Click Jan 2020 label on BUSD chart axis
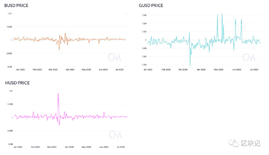The image size is (269, 155). point(21,70)
